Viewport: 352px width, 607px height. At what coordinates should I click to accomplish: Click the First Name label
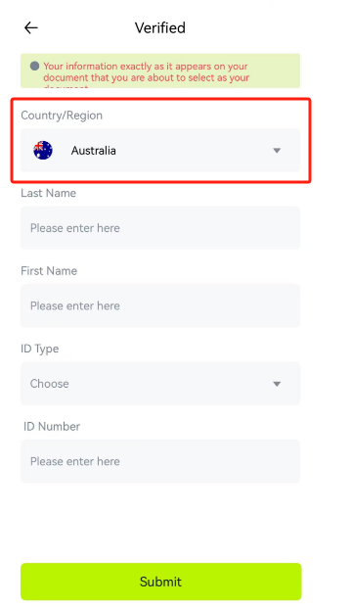tap(49, 270)
